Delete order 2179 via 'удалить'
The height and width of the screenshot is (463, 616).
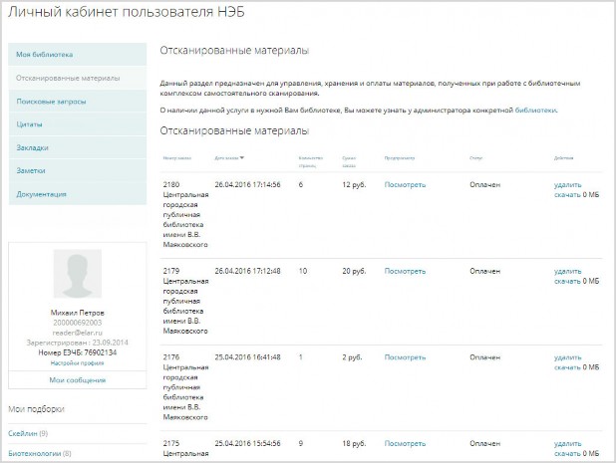(568, 271)
